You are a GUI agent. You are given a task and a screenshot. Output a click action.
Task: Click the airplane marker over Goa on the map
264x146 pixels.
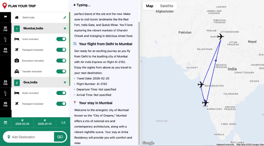(x=205, y=103)
